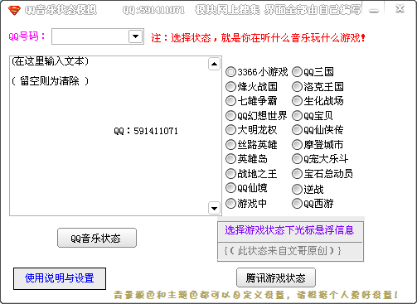Image resolution: width=417 pixels, height=304 pixels.
Task: Select the 战地之王 radio button
Action: 230,174
